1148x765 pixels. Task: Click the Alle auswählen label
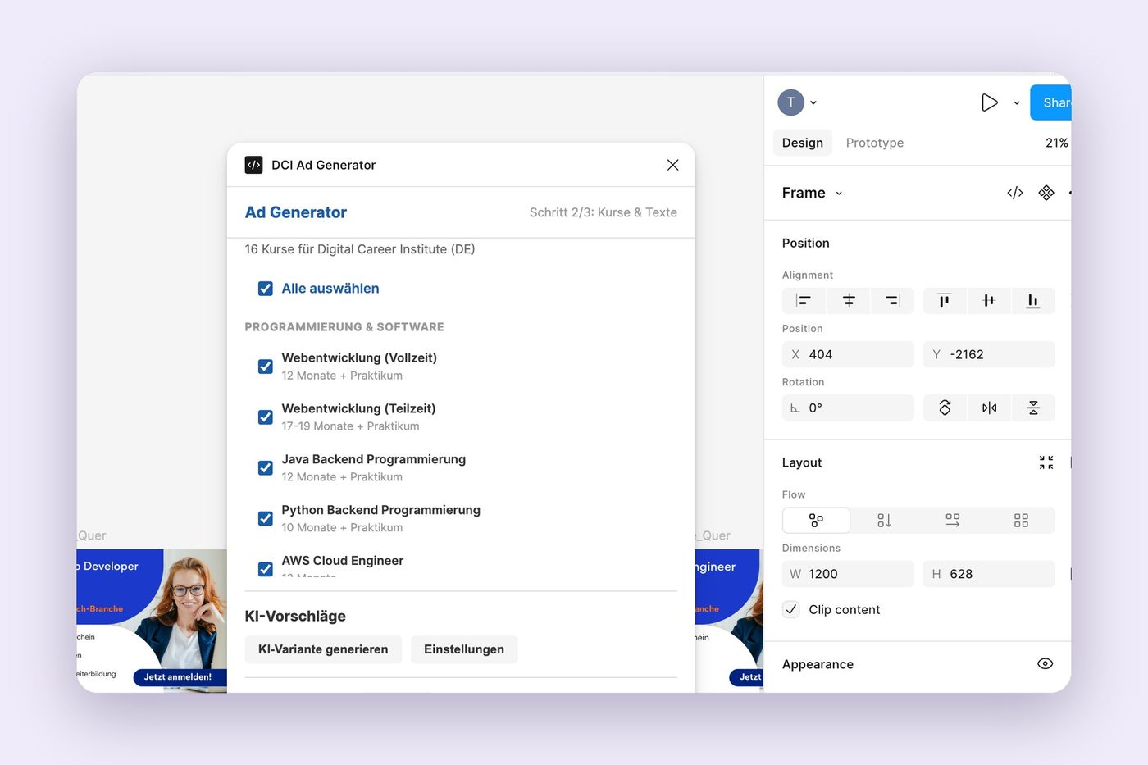[x=330, y=289]
